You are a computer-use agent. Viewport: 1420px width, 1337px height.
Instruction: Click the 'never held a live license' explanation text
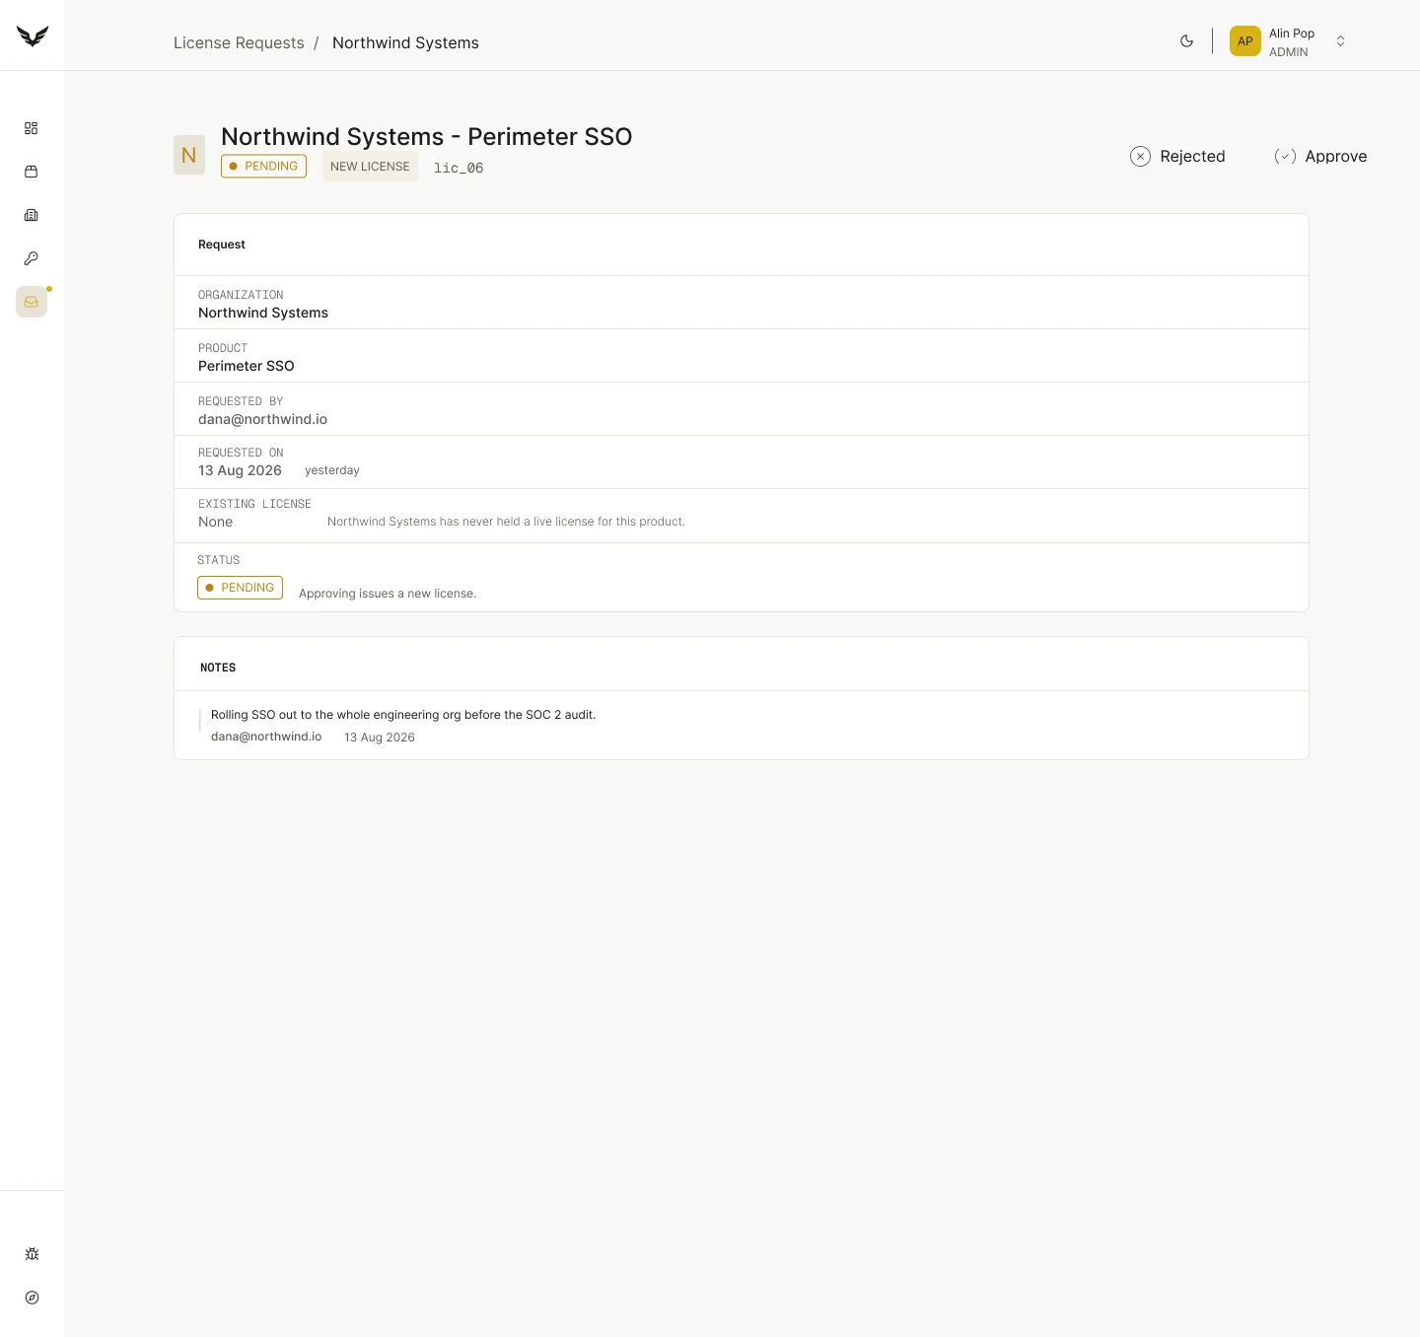tap(506, 522)
